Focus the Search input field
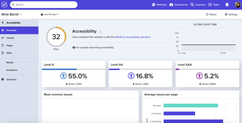 44,5
